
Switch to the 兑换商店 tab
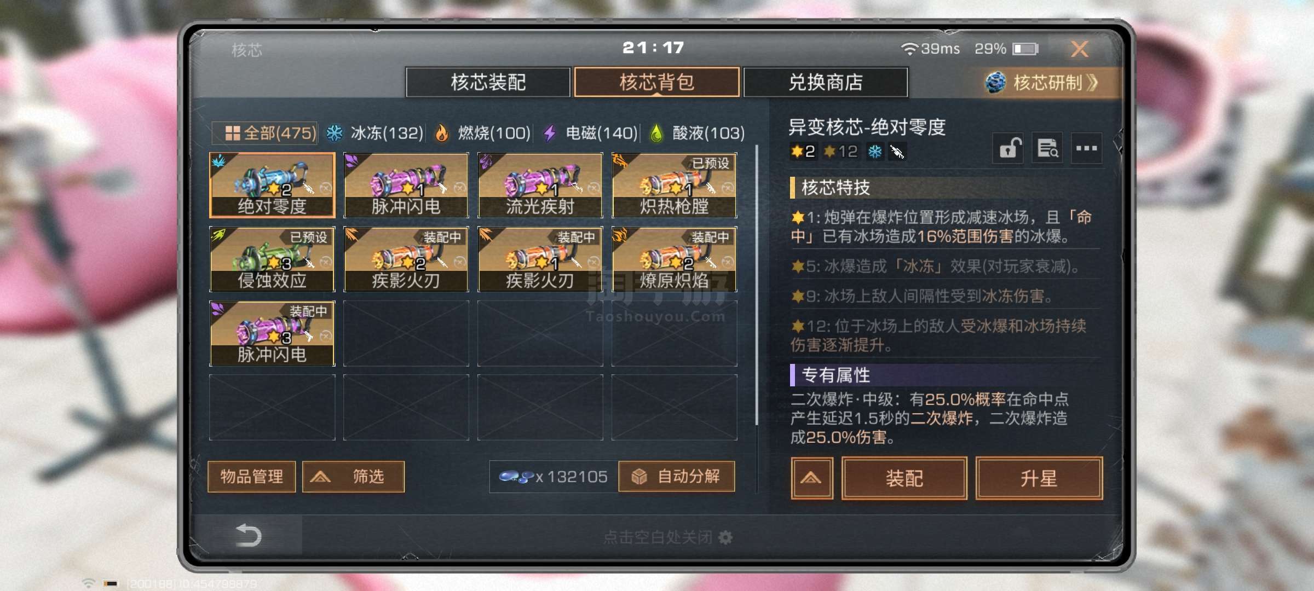tap(826, 82)
